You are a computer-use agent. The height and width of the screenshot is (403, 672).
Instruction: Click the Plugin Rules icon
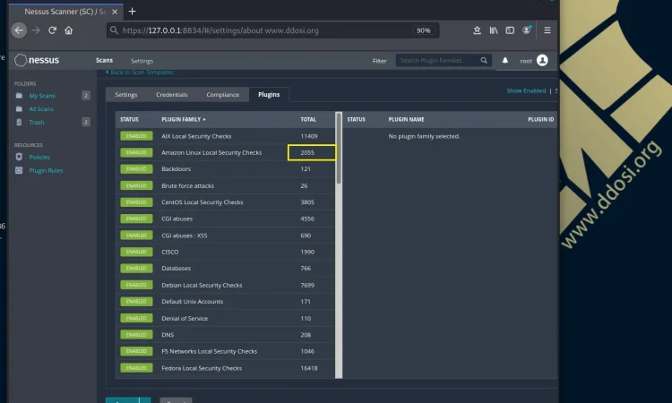click(19, 170)
